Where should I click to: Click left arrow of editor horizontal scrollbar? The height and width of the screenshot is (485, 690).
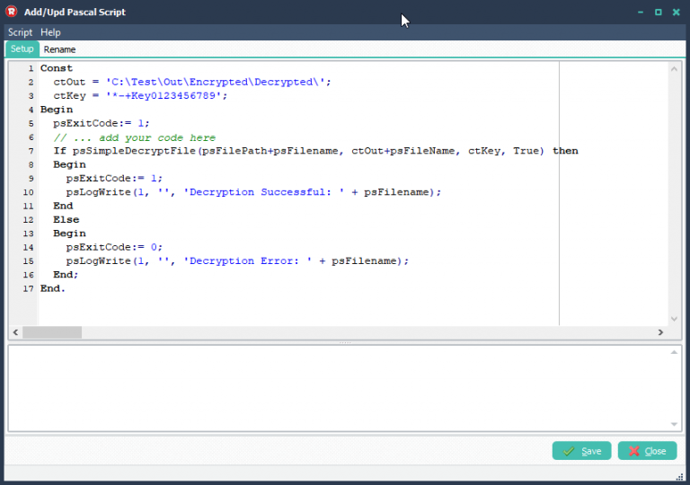16,332
